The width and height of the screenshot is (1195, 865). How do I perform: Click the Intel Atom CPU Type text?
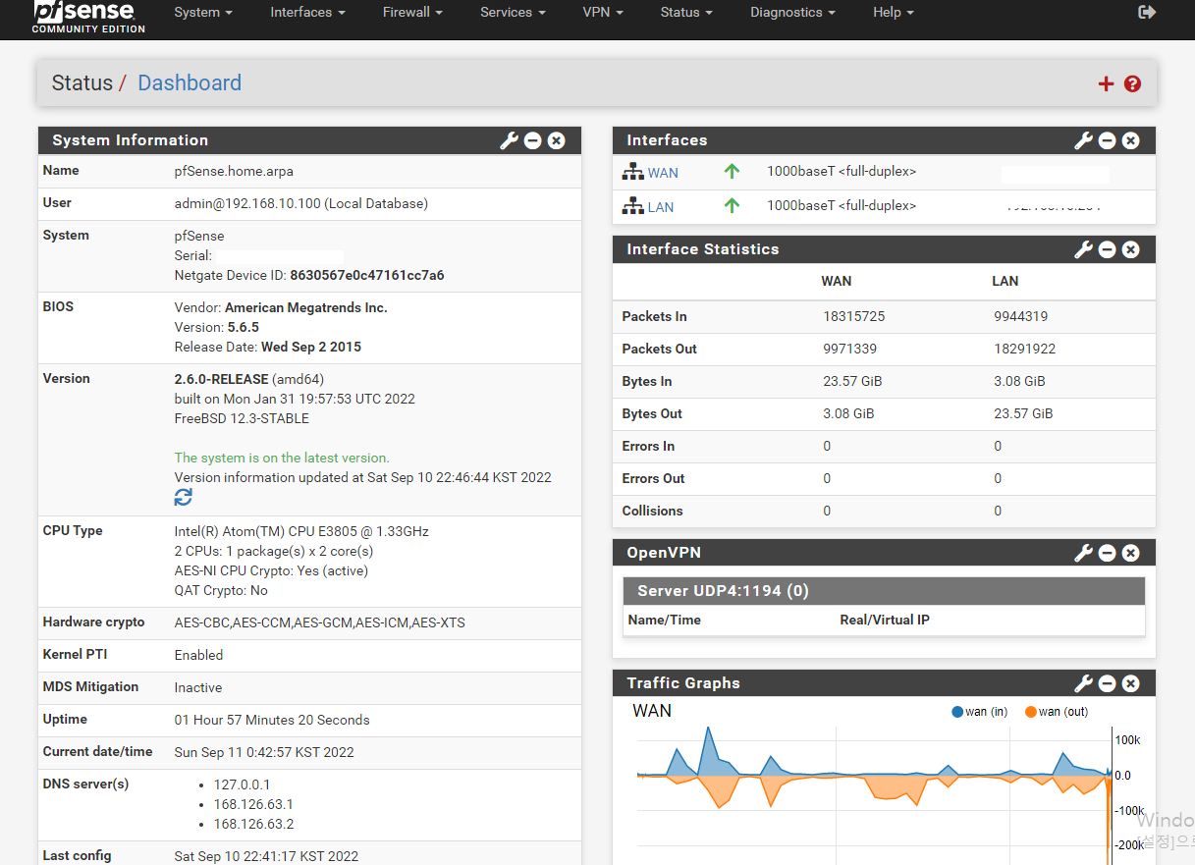click(301, 531)
